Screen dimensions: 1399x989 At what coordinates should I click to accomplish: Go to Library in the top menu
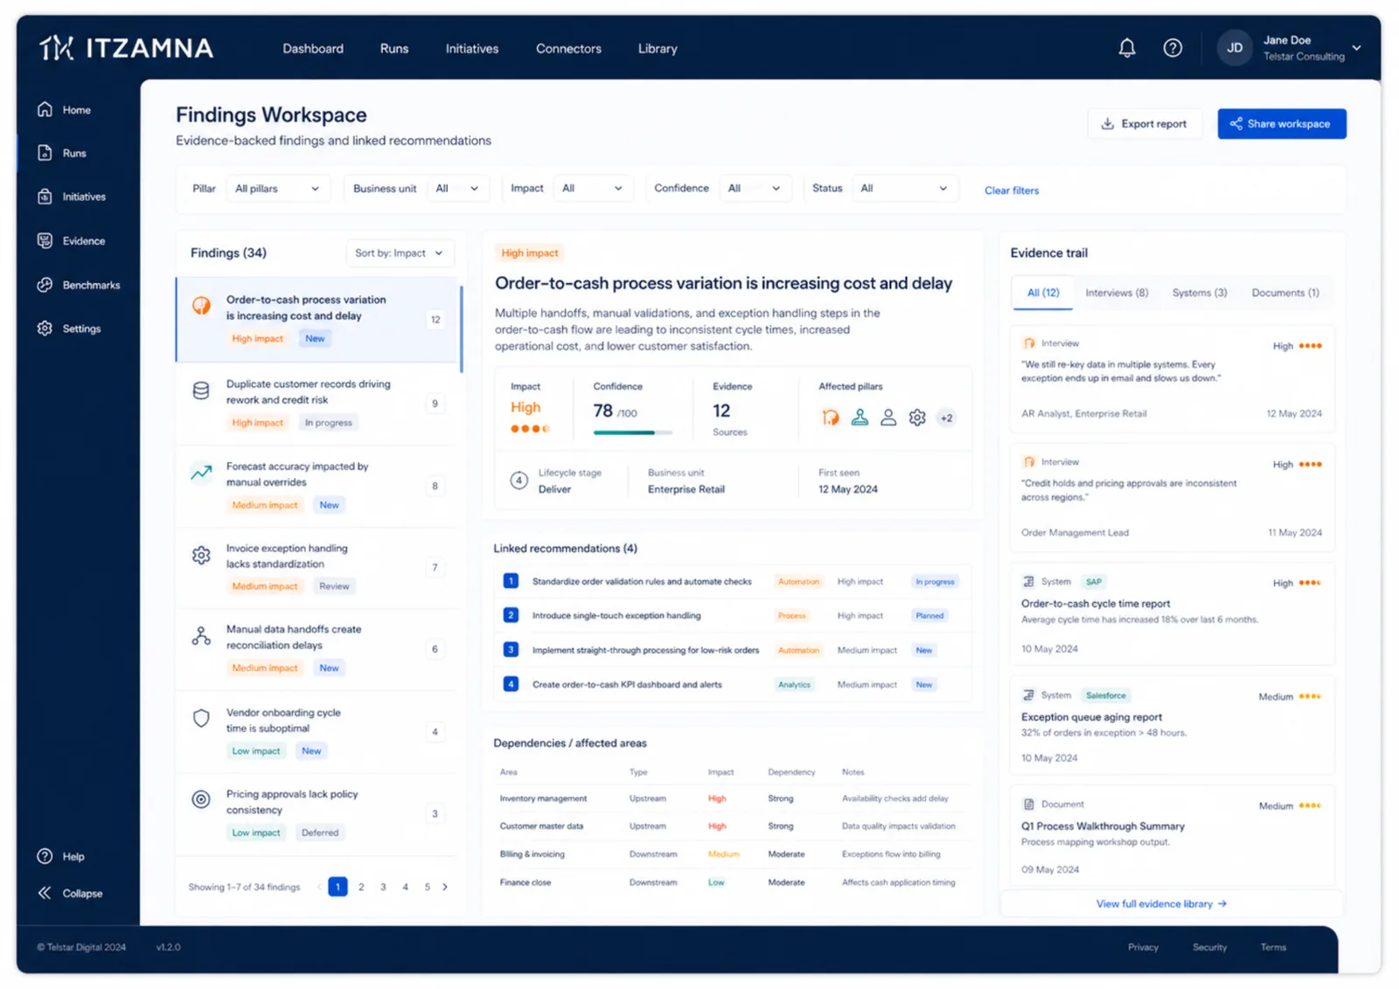click(658, 49)
